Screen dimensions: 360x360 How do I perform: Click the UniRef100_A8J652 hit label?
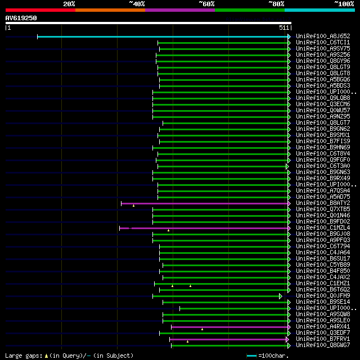[x=323, y=36]
